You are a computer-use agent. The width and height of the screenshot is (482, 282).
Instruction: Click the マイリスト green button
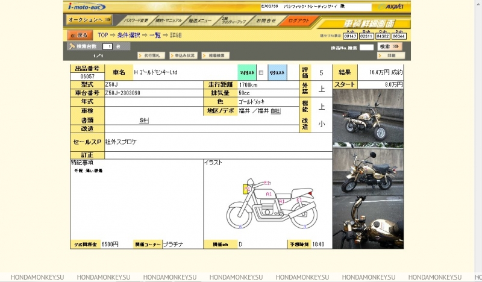(x=247, y=72)
